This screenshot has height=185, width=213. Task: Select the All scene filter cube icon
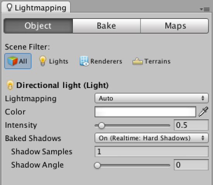coord(12,61)
